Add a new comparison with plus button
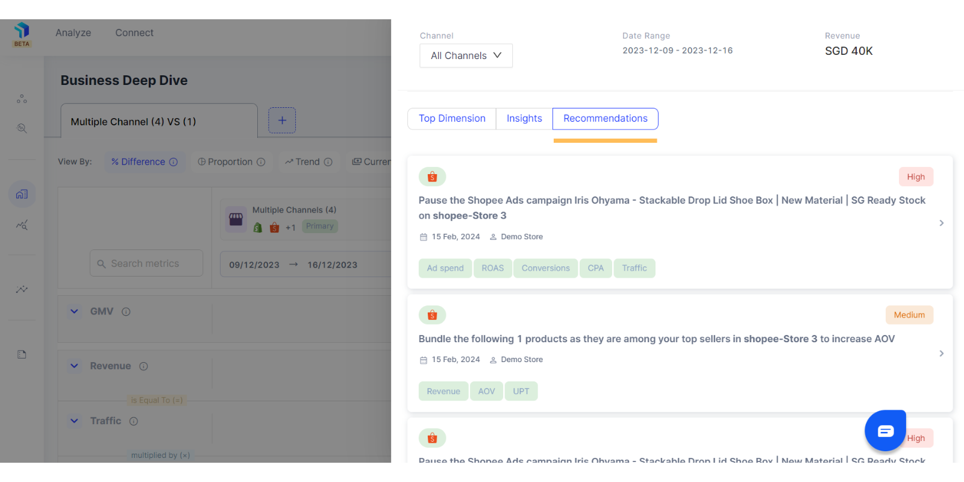 pyautogui.click(x=282, y=120)
